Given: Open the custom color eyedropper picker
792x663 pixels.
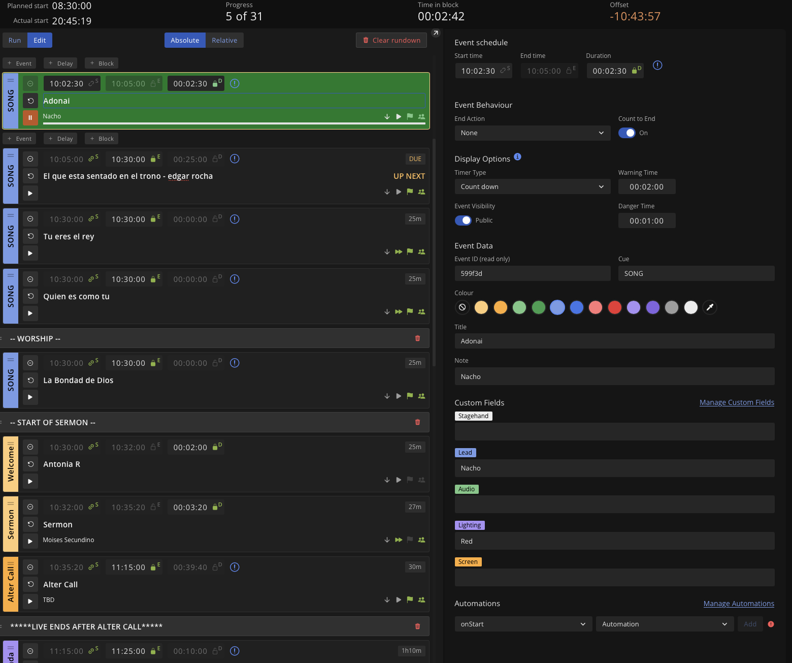Looking at the screenshot, I should (x=709, y=307).
